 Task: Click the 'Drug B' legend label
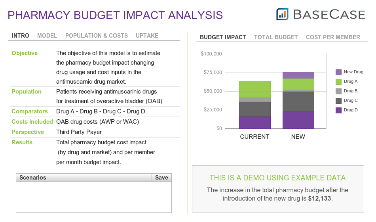(351, 91)
